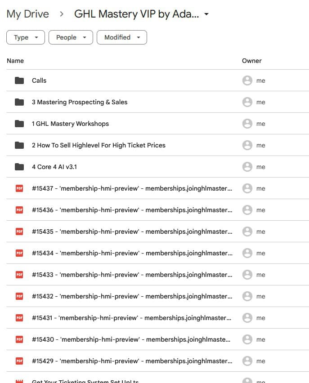Screen dimensions: 309x383
Task: Select the #15436 membership-hmi-preview PDF file
Action: [132, 210]
